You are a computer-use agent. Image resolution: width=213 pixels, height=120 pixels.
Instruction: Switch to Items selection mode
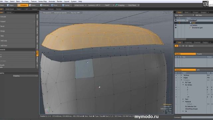(x=32, y=5)
